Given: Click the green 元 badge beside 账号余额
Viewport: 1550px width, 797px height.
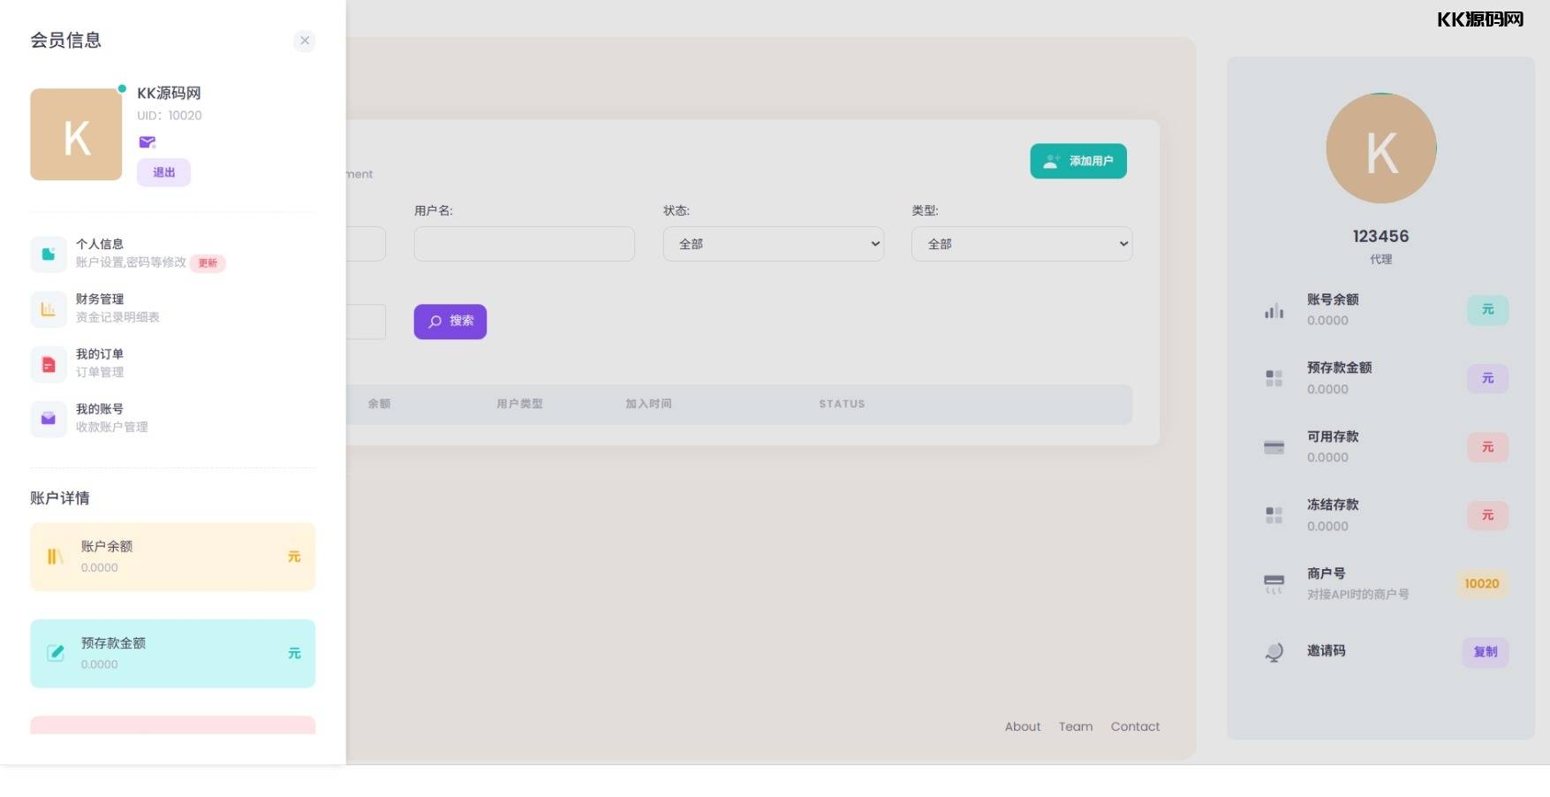Looking at the screenshot, I should point(1487,310).
